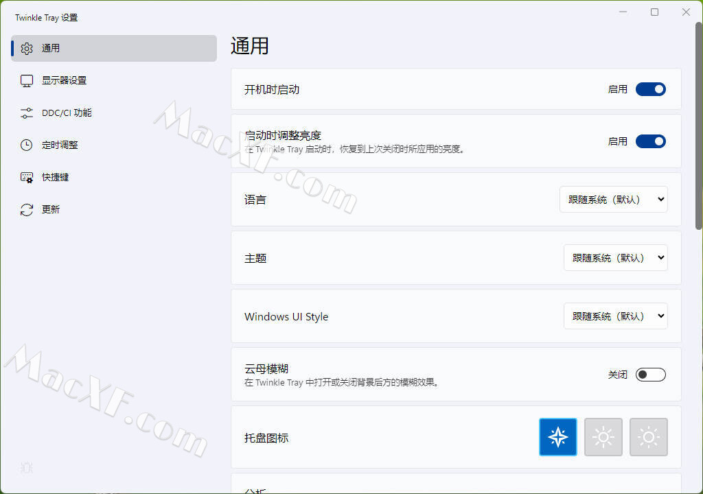Click the 托盘图标 setting label
The width and height of the screenshot is (703, 494).
[x=266, y=438]
